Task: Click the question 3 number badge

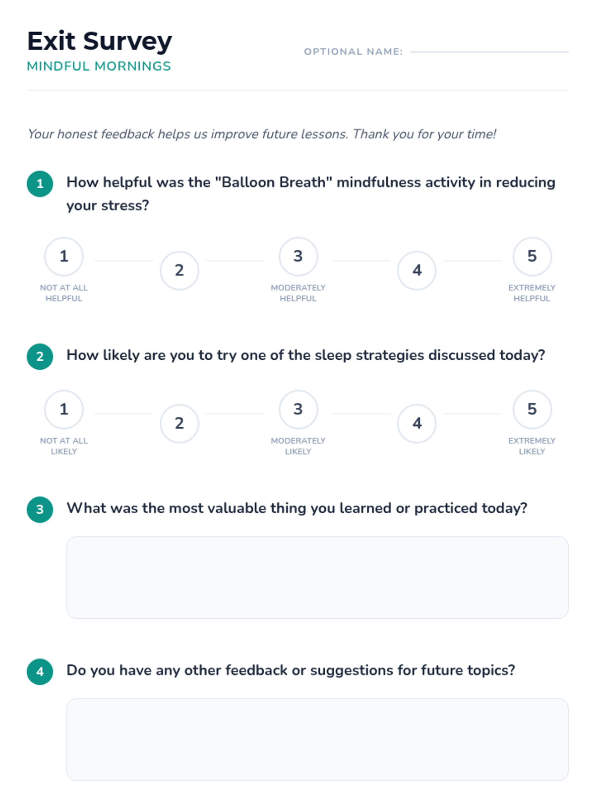Action: 40,509
